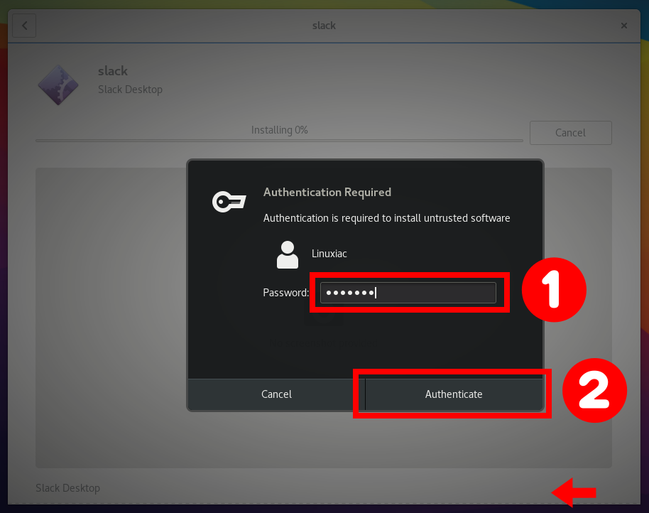Click the key icon in the authentication dialog
This screenshot has width=649, height=513.
click(x=229, y=202)
